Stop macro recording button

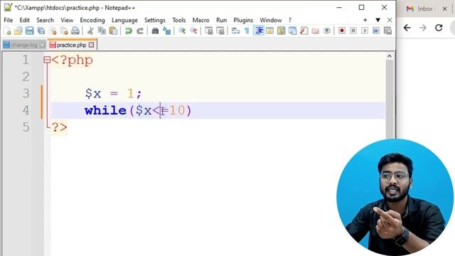tap(353, 31)
